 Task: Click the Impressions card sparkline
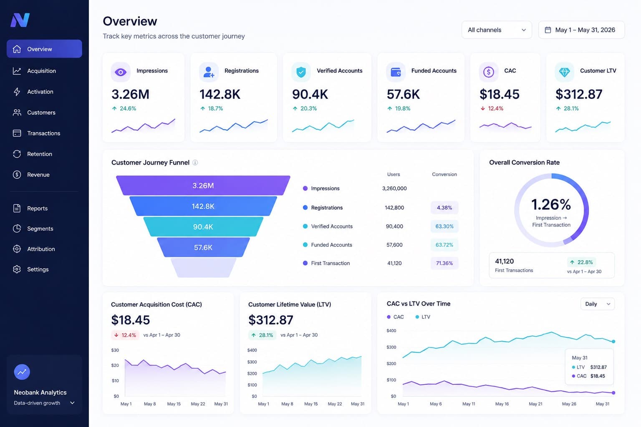(x=143, y=126)
